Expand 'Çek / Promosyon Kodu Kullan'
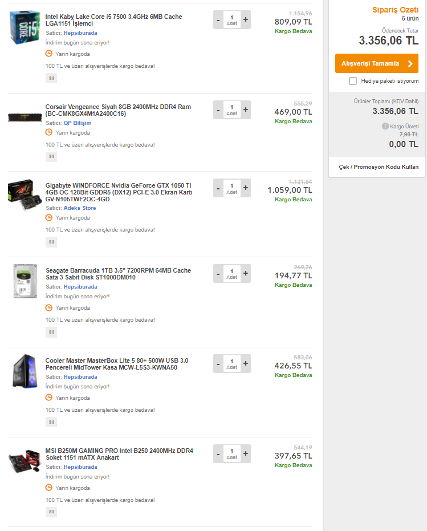 [379, 167]
